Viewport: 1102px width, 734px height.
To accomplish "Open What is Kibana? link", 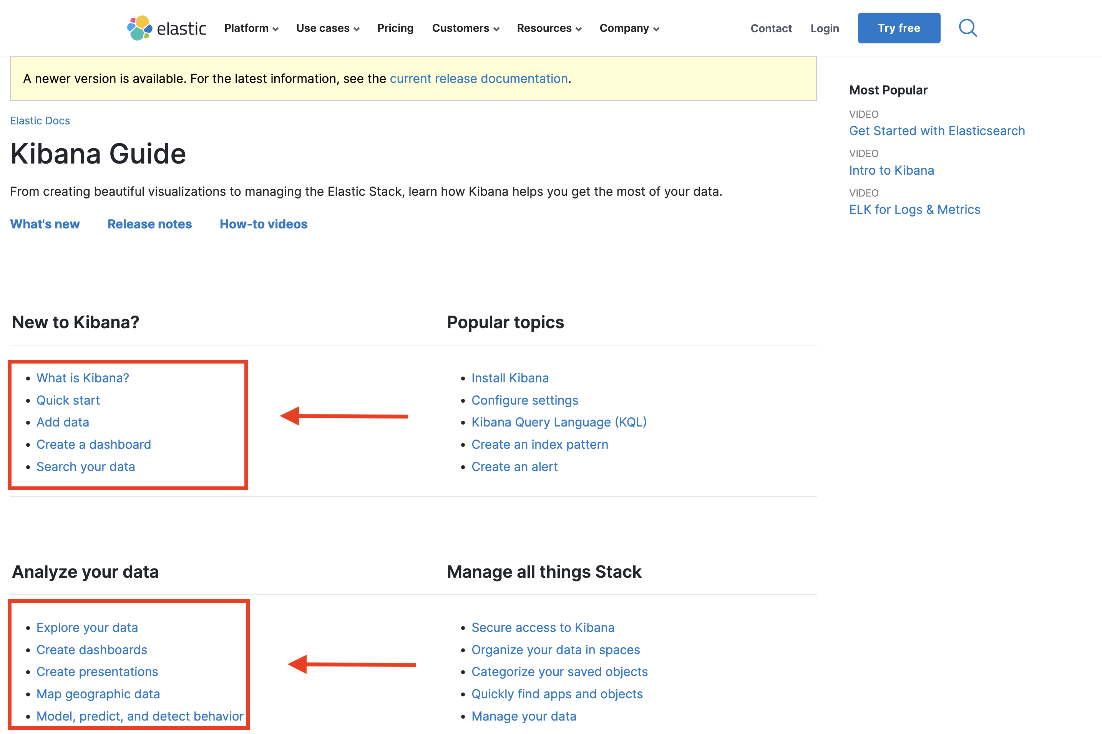I will tap(83, 378).
